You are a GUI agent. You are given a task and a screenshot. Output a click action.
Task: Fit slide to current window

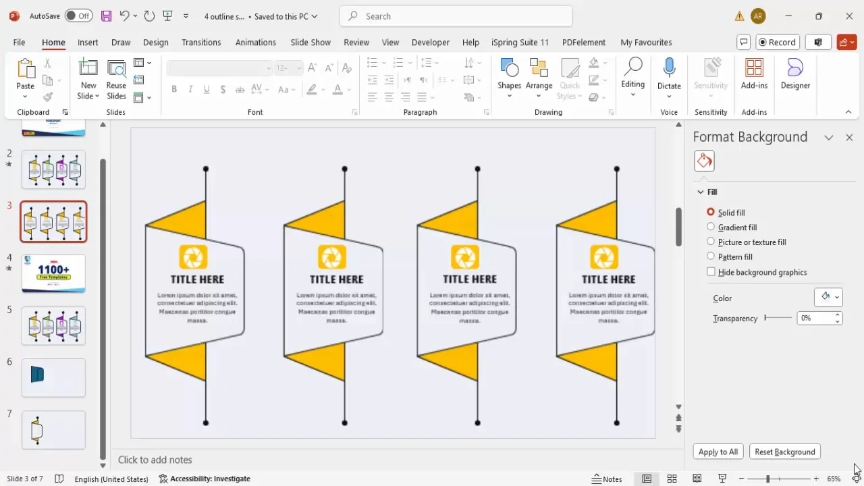point(856,479)
